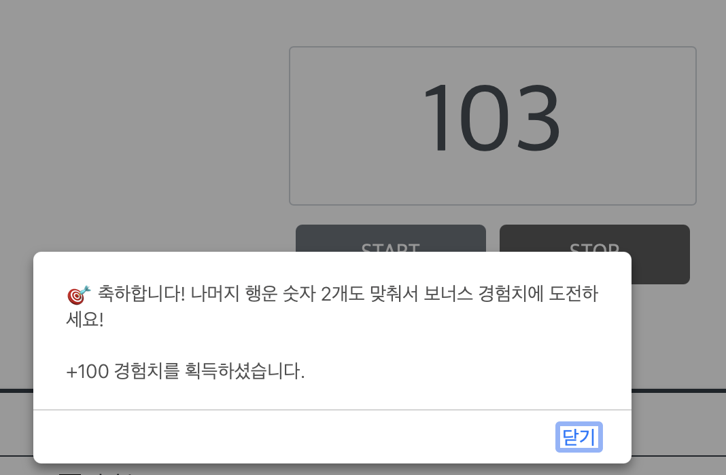Click the digit 1 in the displayed number

[436, 117]
